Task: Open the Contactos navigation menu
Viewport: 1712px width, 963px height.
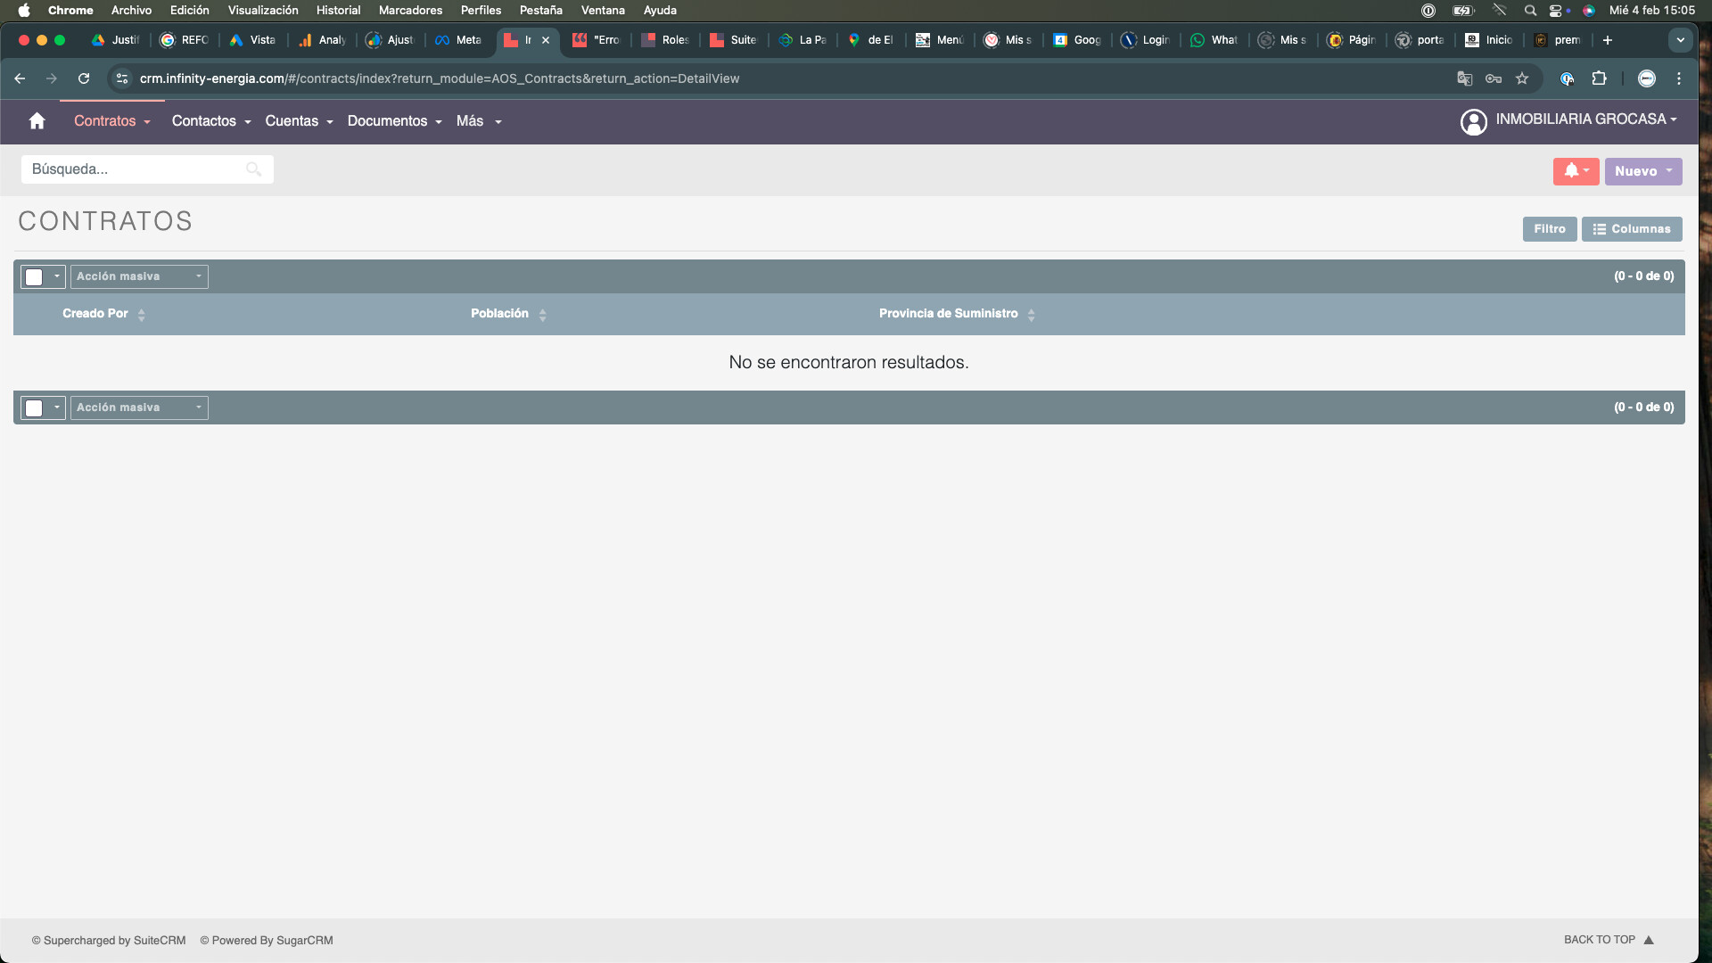Action: pos(210,121)
